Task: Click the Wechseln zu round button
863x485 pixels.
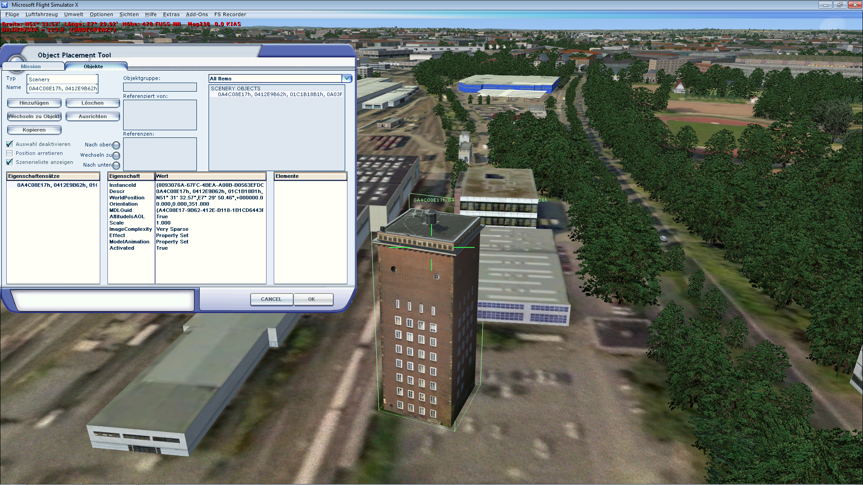Action: 116,155
